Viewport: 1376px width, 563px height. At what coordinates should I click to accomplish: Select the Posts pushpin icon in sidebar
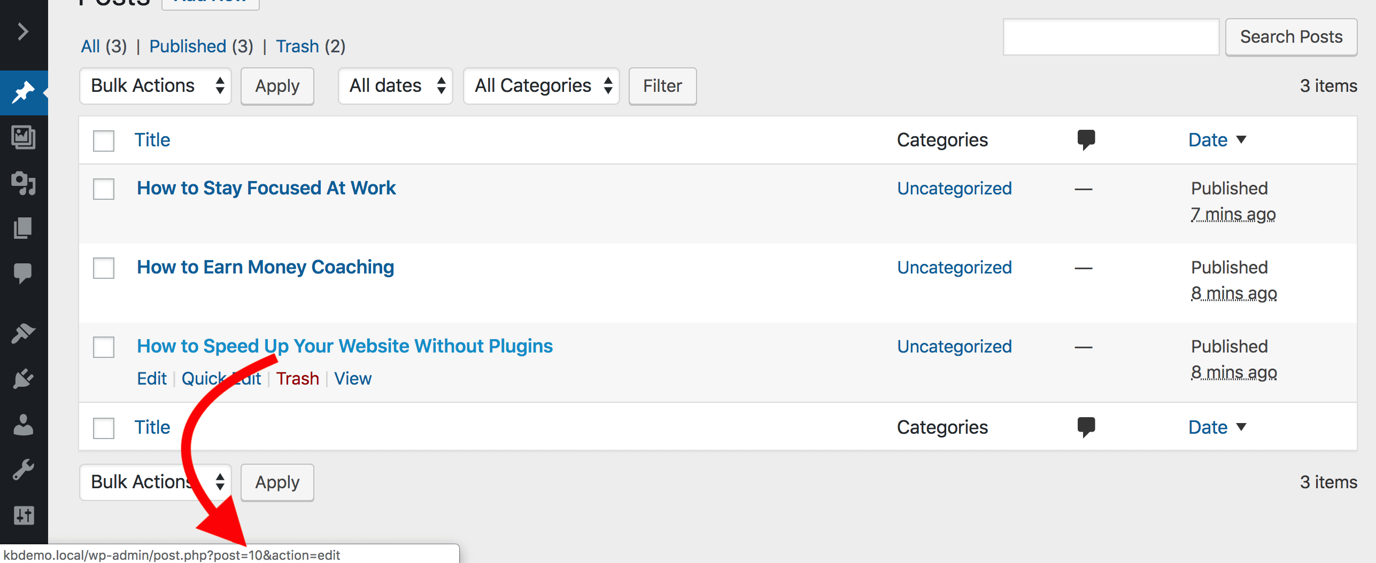[x=24, y=92]
